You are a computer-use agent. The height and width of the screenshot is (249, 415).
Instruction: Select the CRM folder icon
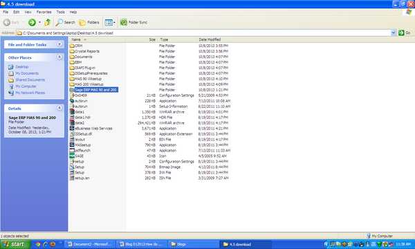coord(72,46)
